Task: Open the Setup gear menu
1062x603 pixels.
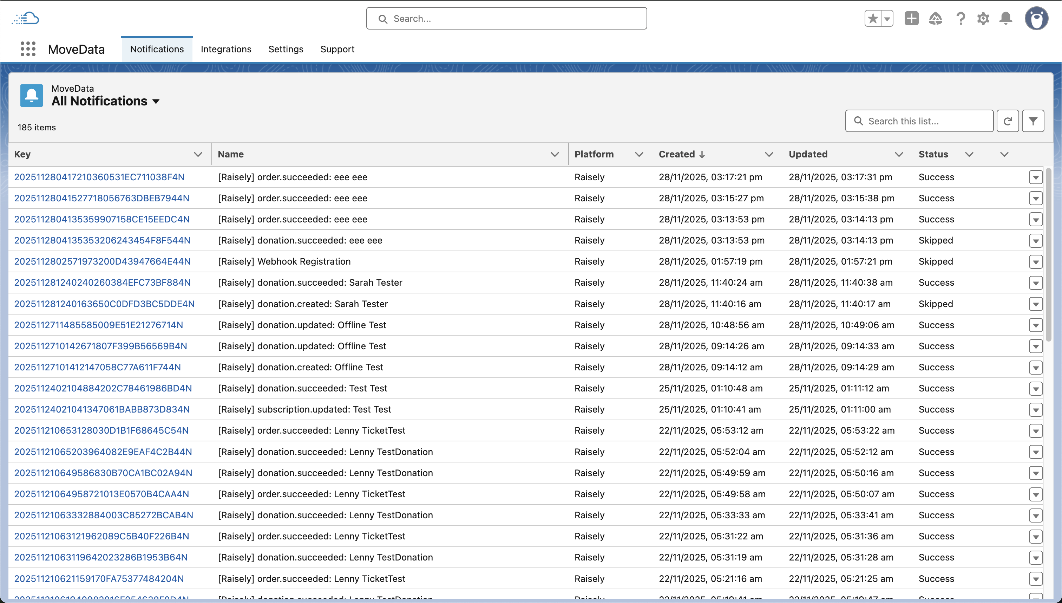Action: click(x=983, y=18)
